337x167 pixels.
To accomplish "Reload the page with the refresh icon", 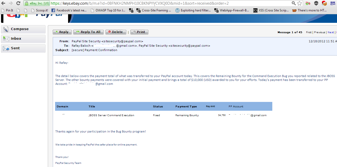I will tap(18, 3).
